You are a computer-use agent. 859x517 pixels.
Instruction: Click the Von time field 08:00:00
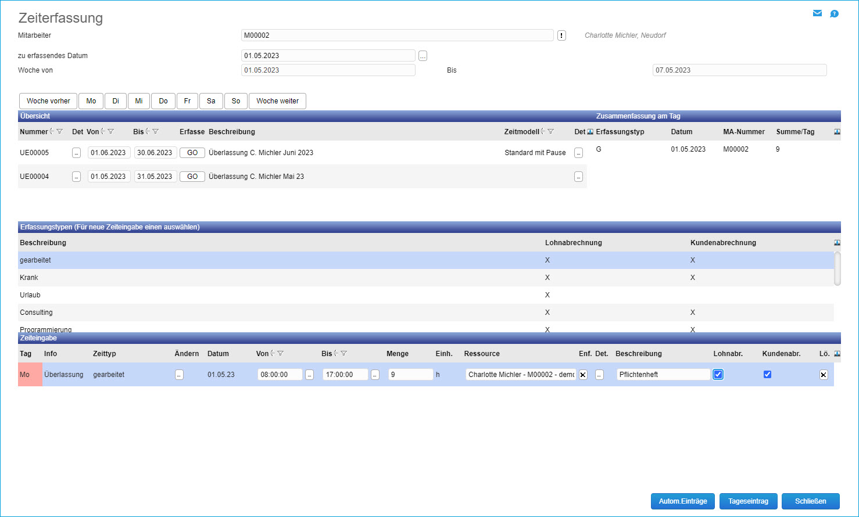point(280,375)
